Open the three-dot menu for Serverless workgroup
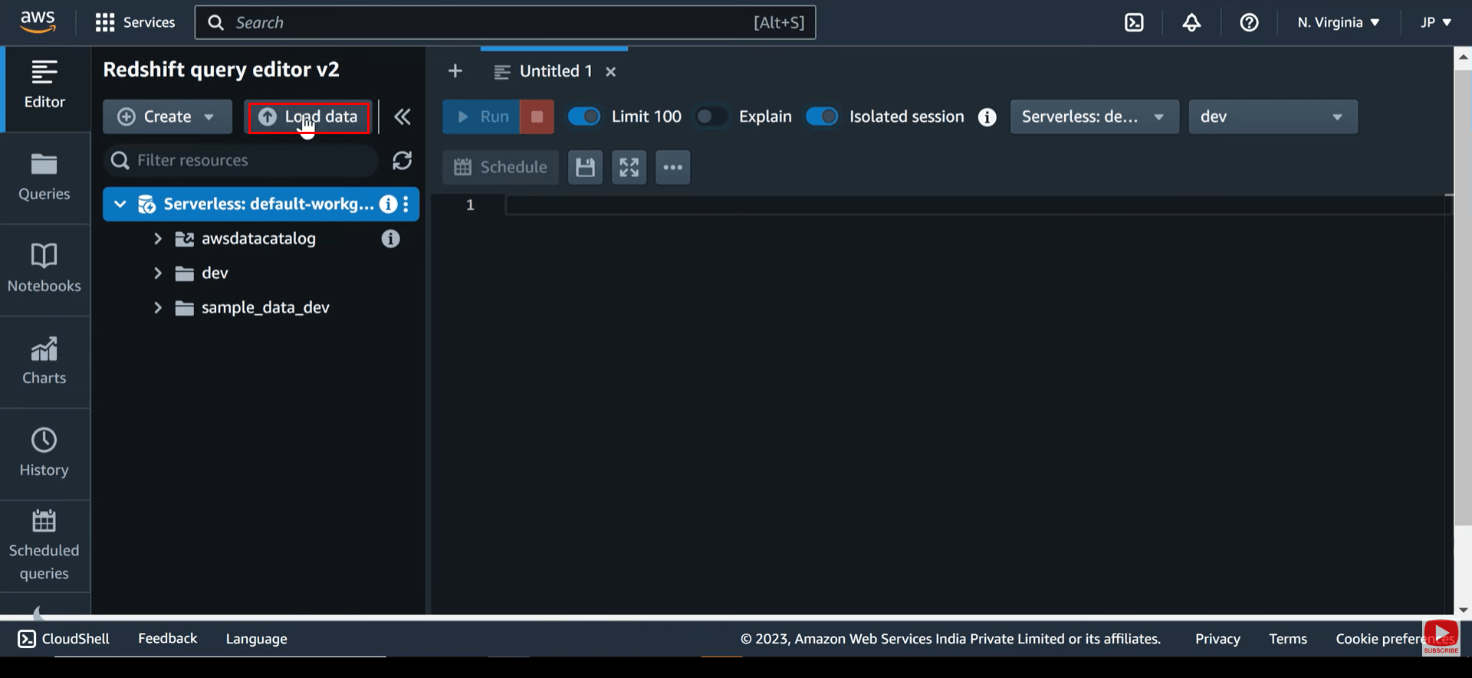 click(406, 204)
